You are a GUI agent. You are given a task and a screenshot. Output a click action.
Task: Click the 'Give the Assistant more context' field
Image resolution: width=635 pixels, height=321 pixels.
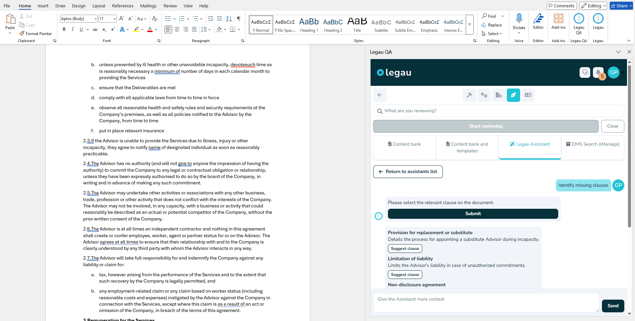coord(486,303)
